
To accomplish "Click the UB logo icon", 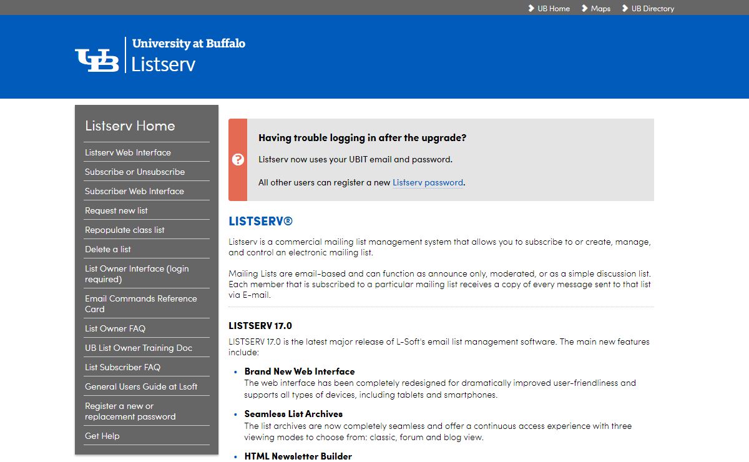I will click(x=97, y=60).
